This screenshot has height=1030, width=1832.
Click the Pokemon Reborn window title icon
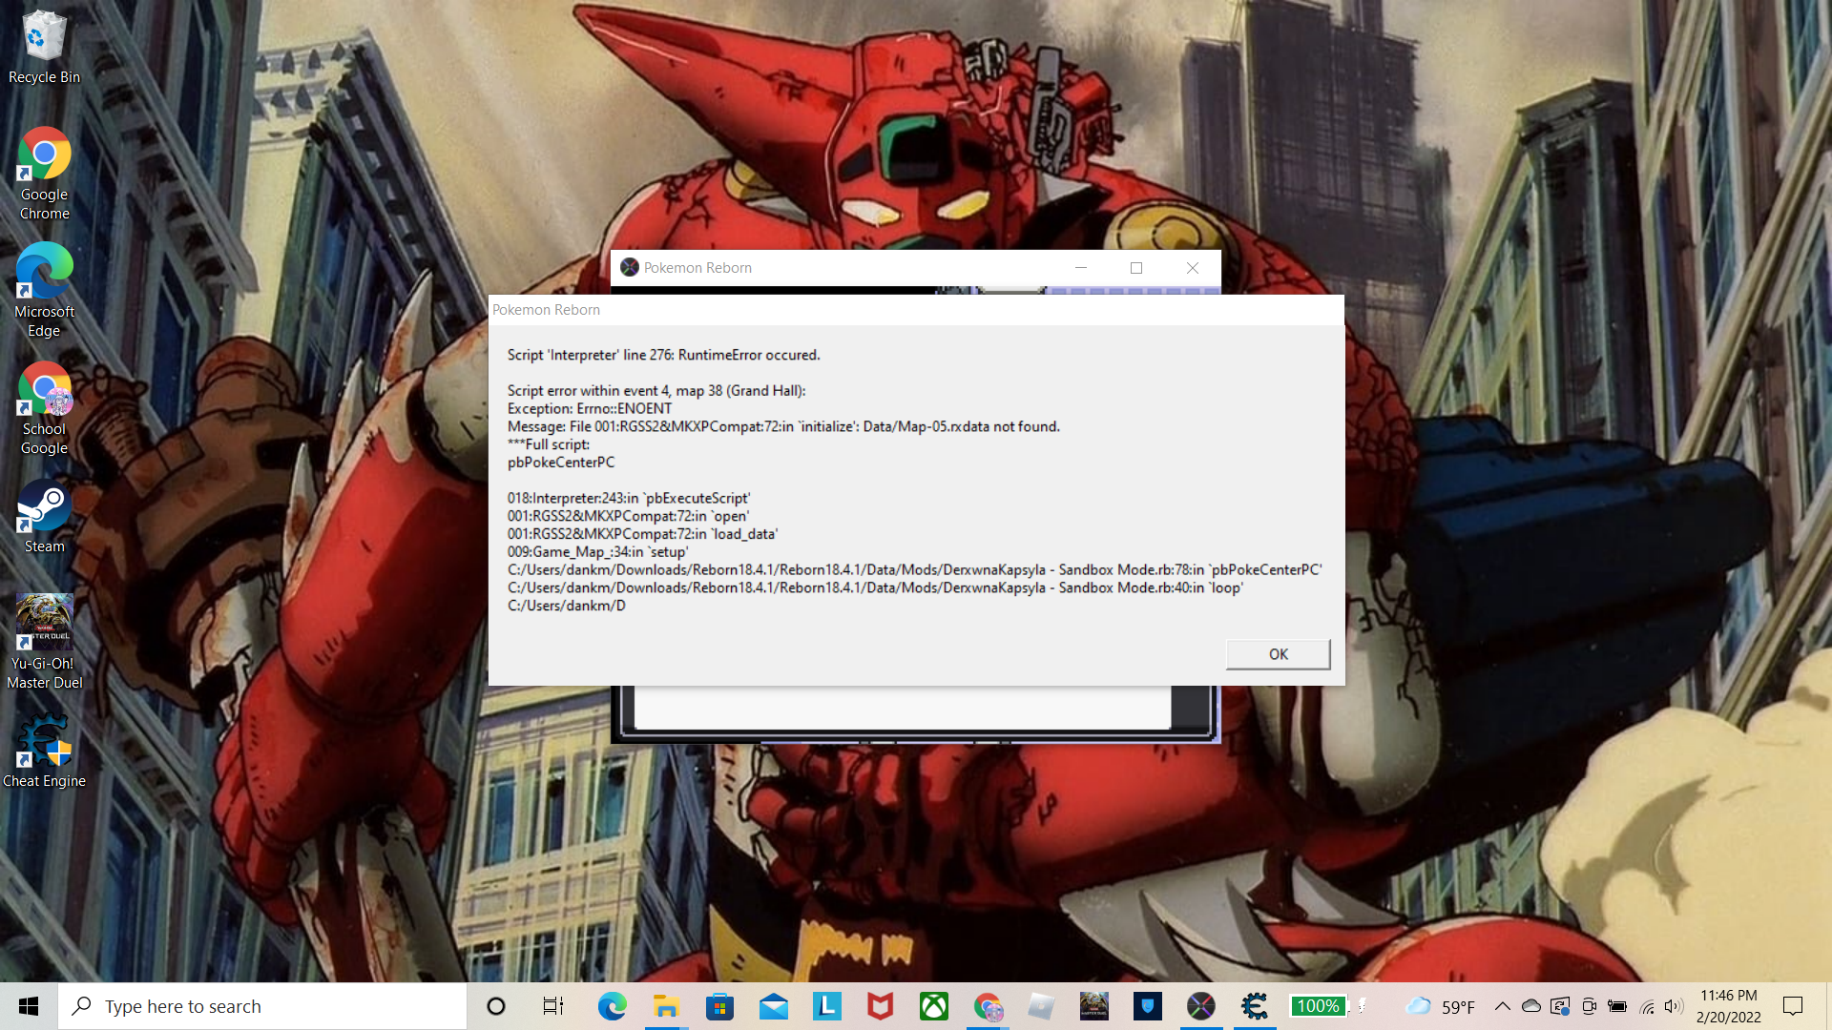[x=630, y=268]
